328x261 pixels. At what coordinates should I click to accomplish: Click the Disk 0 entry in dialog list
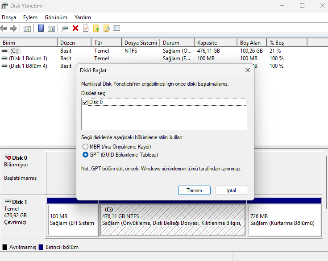[x=167, y=102]
